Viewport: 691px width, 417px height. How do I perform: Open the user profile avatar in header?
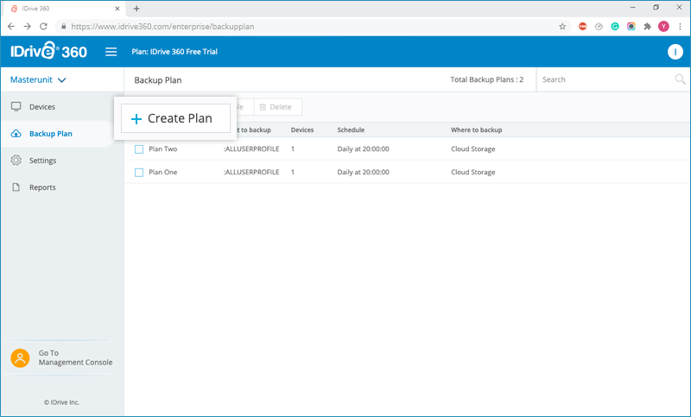pyautogui.click(x=675, y=52)
